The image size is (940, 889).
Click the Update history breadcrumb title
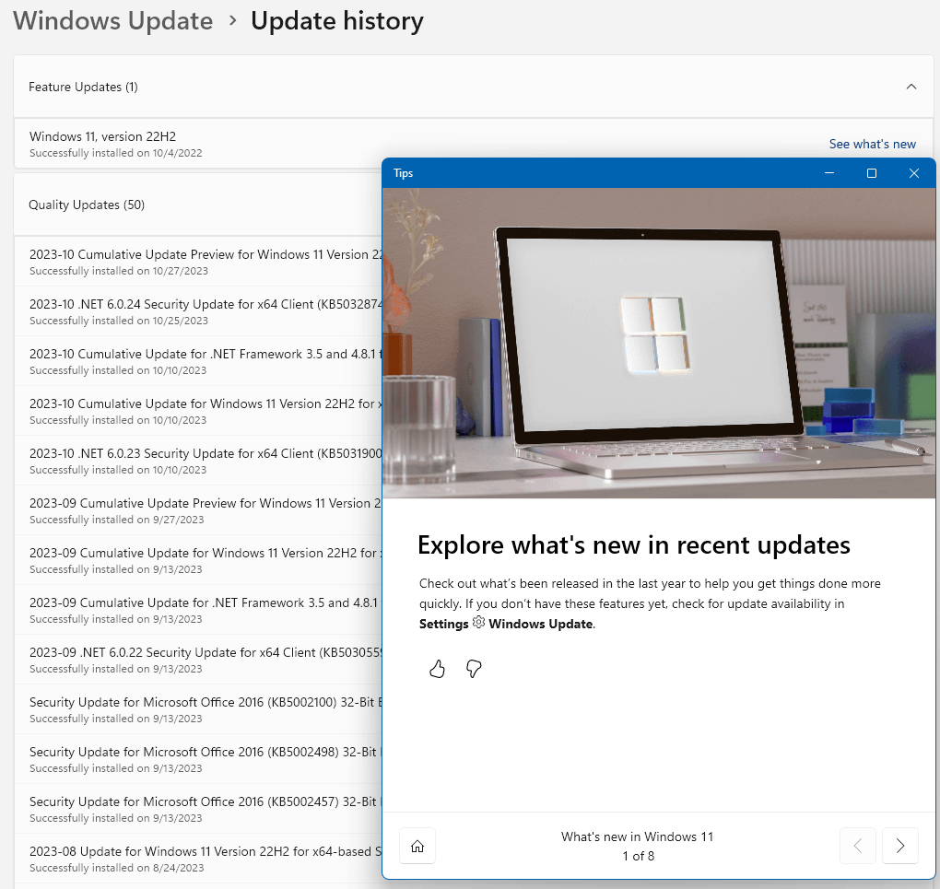point(337,21)
